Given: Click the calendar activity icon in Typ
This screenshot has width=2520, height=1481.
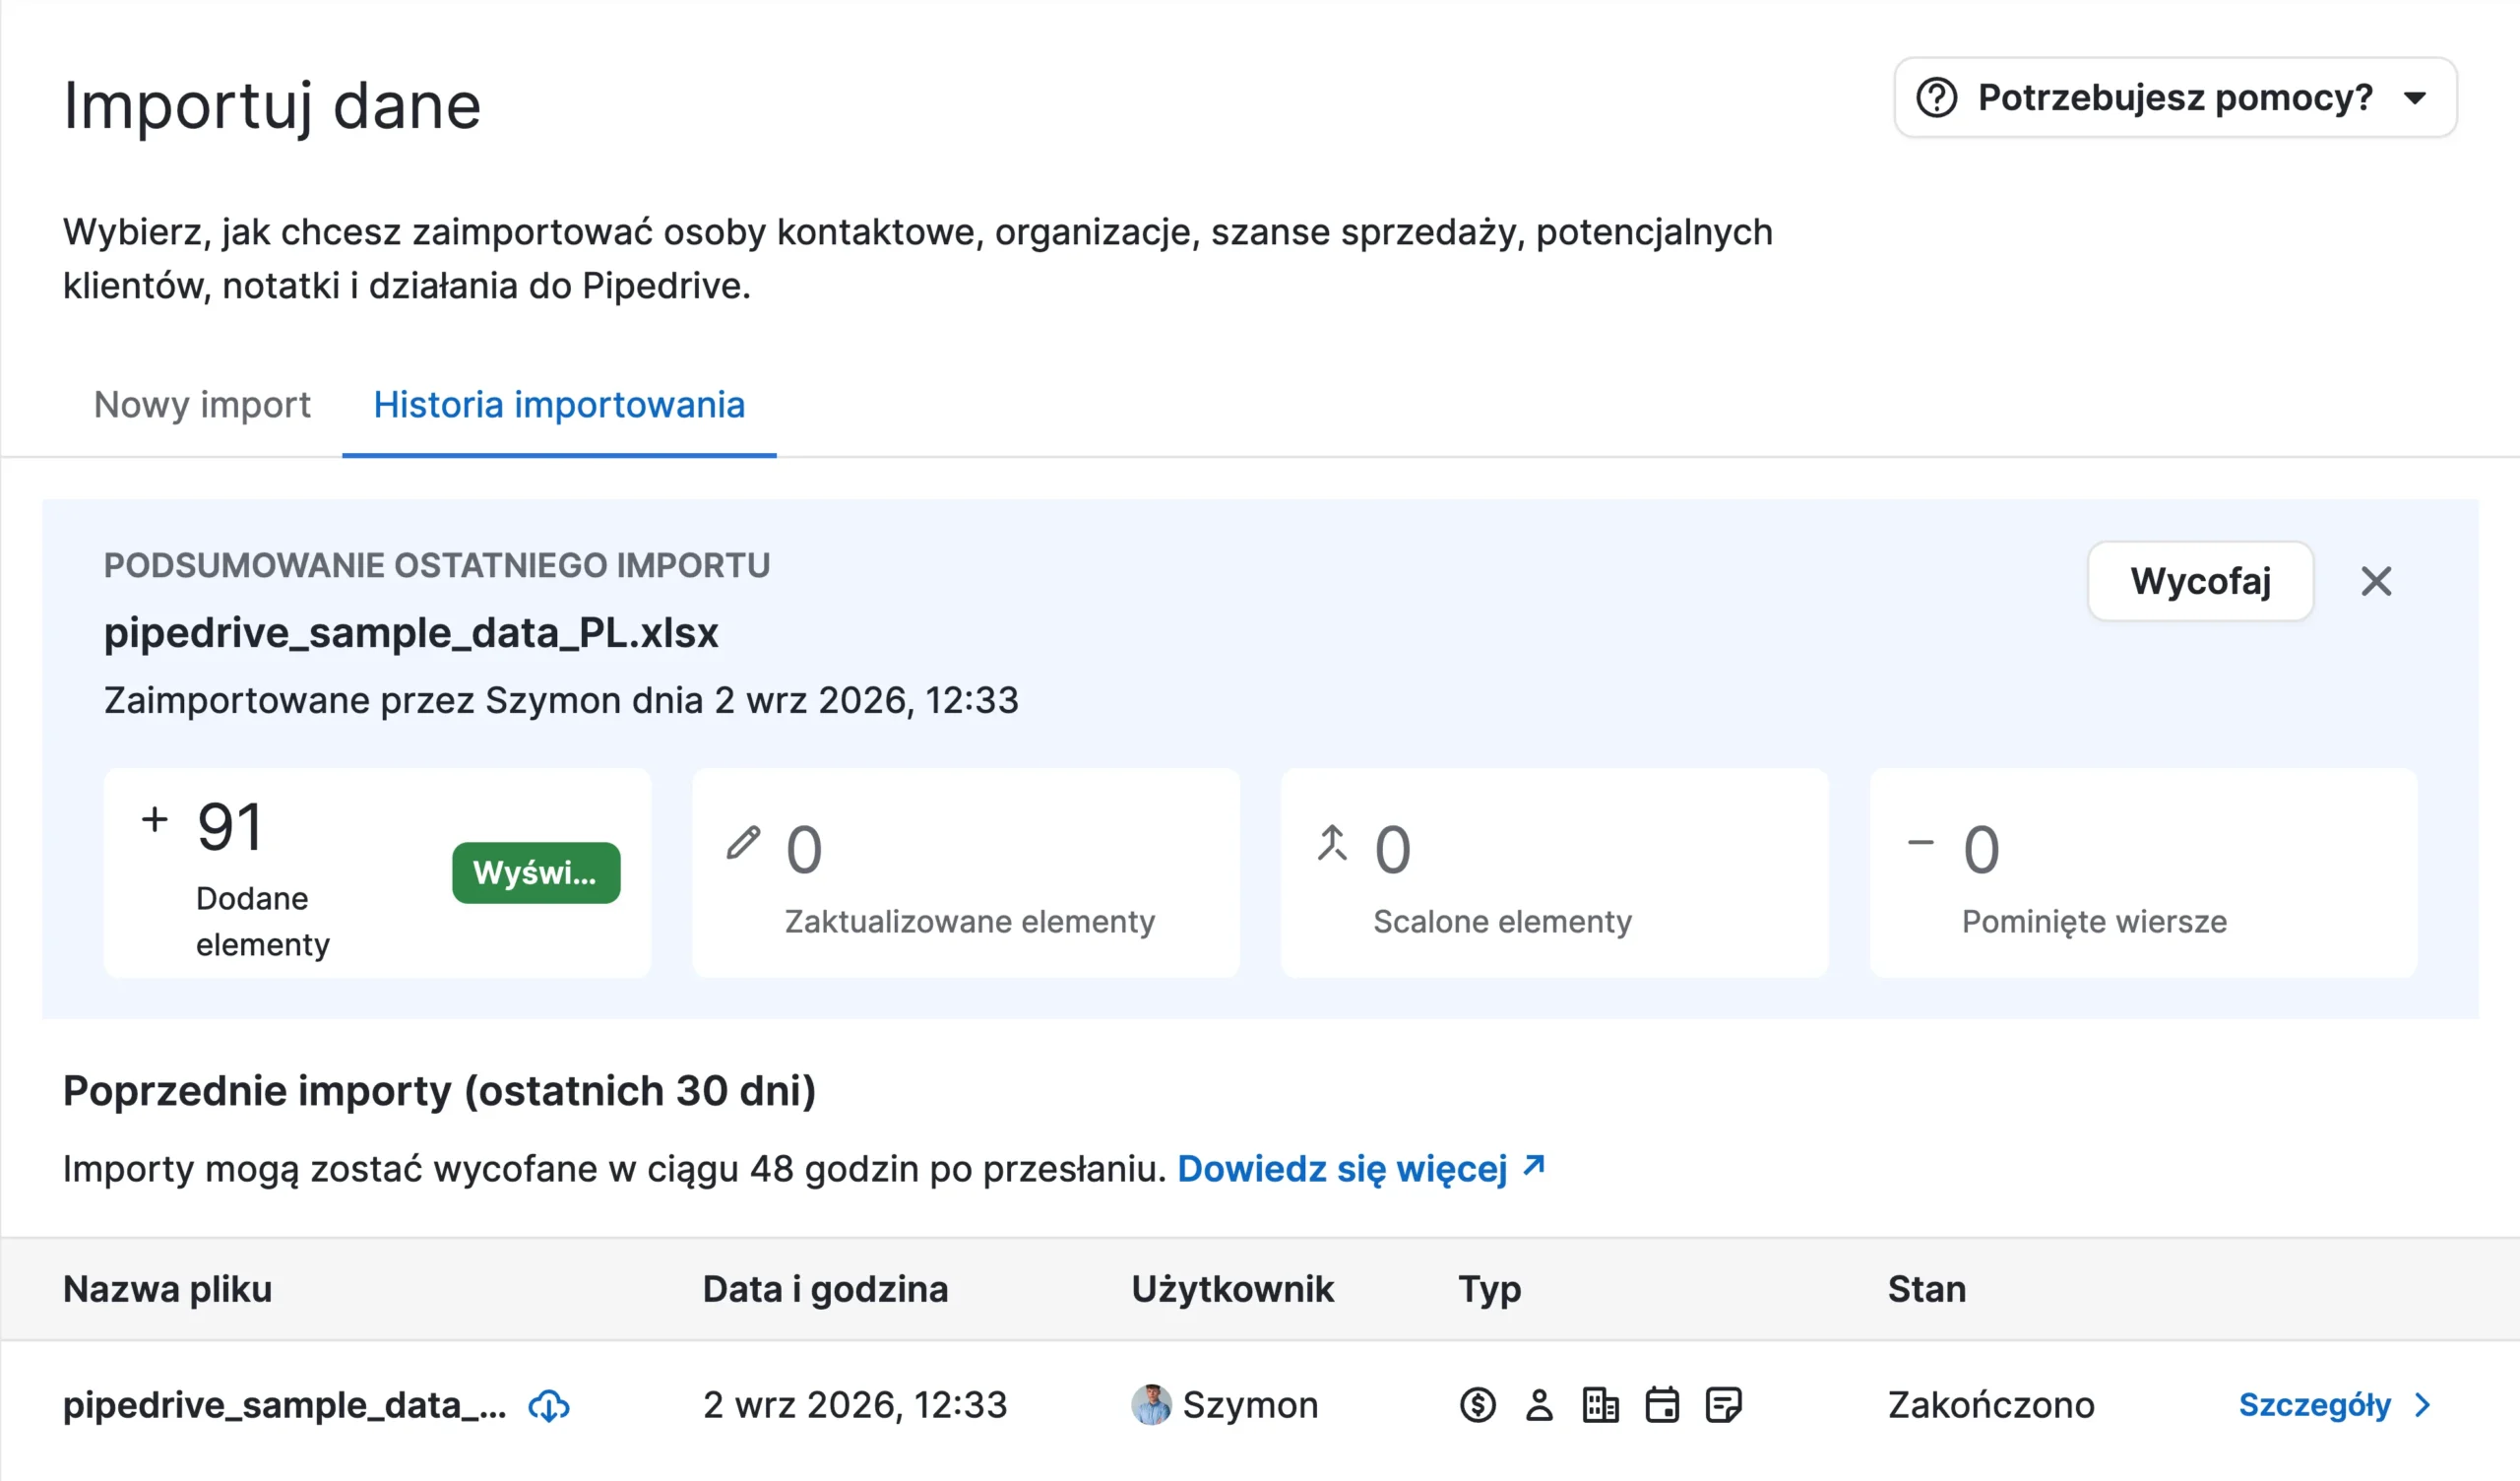Looking at the screenshot, I should coord(1662,1405).
